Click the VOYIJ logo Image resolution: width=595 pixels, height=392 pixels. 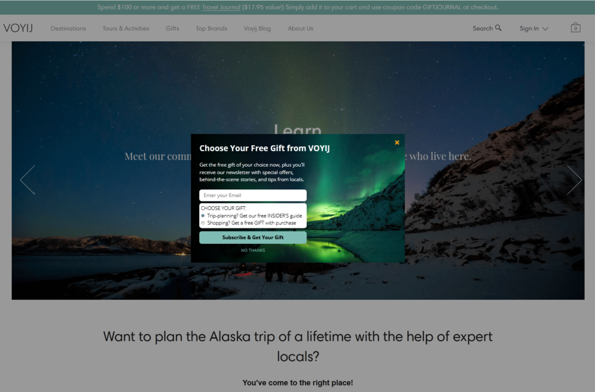[x=17, y=28]
